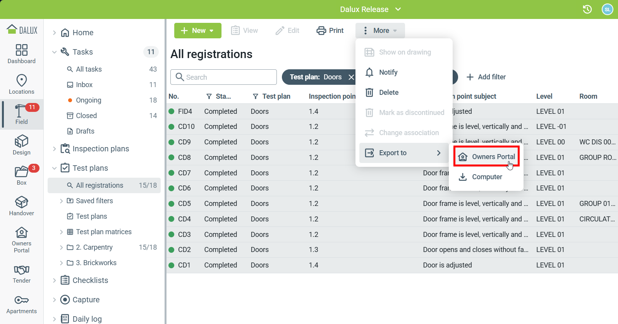The image size is (618, 324).
Task: Click the Add filter button
Action: [486, 77]
